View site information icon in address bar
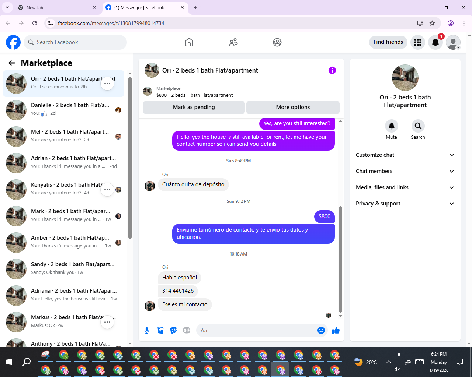The width and height of the screenshot is (472, 377). tap(51, 23)
